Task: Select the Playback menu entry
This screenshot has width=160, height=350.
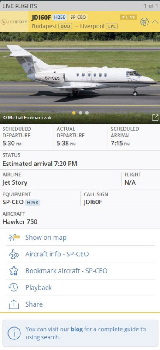Action: pos(80,287)
